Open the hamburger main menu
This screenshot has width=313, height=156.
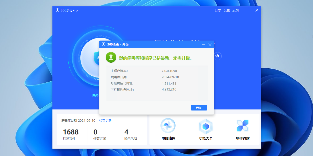244,10
